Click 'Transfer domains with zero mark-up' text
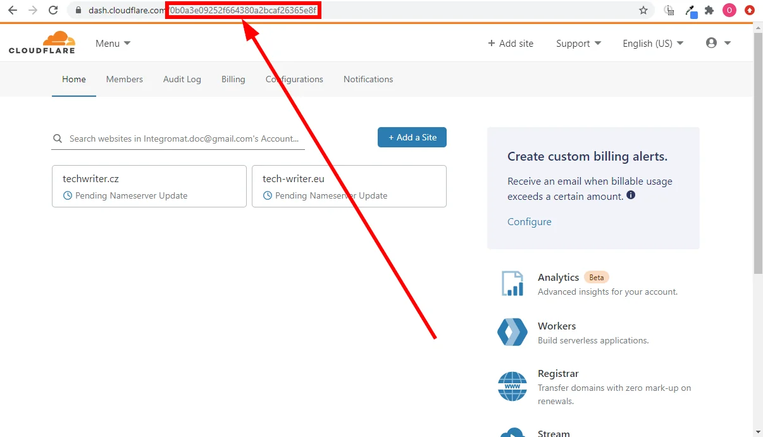 (614, 388)
